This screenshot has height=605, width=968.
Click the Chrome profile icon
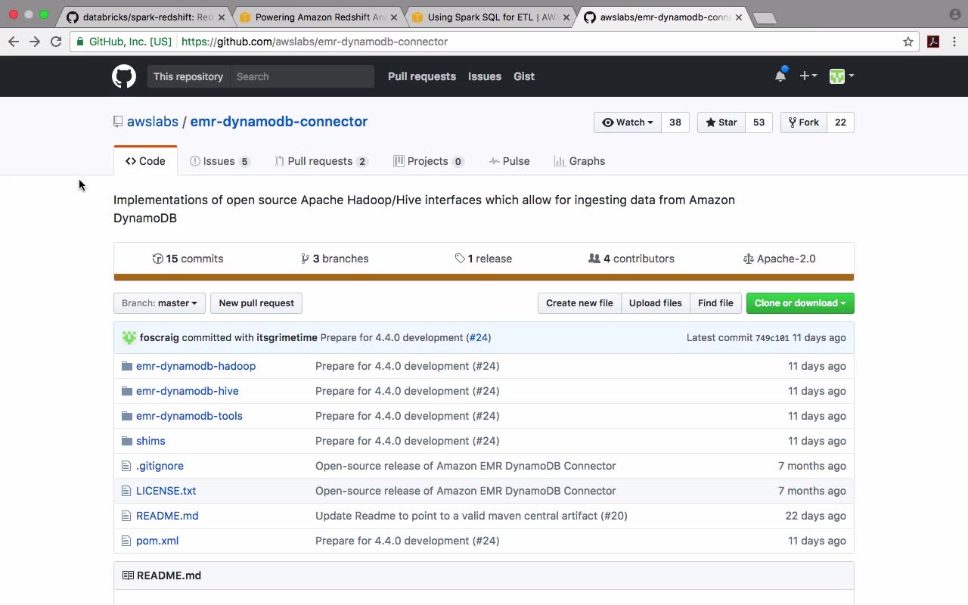pyautogui.click(x=955, y=14)
